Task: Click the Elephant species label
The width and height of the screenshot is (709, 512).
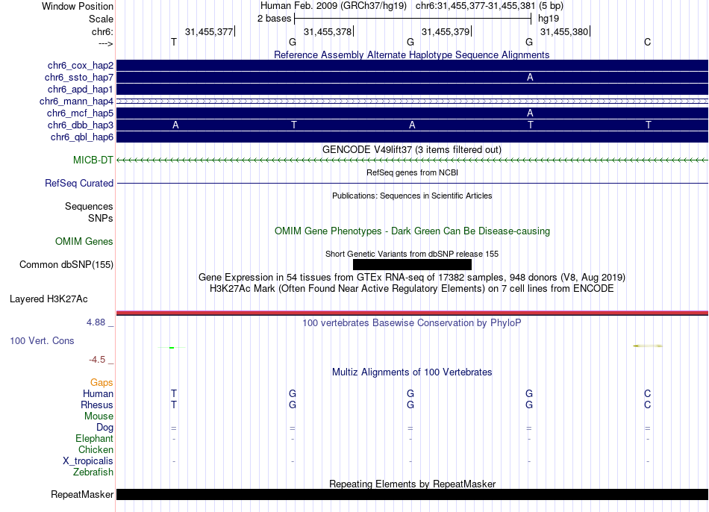Action: [94, 438]
